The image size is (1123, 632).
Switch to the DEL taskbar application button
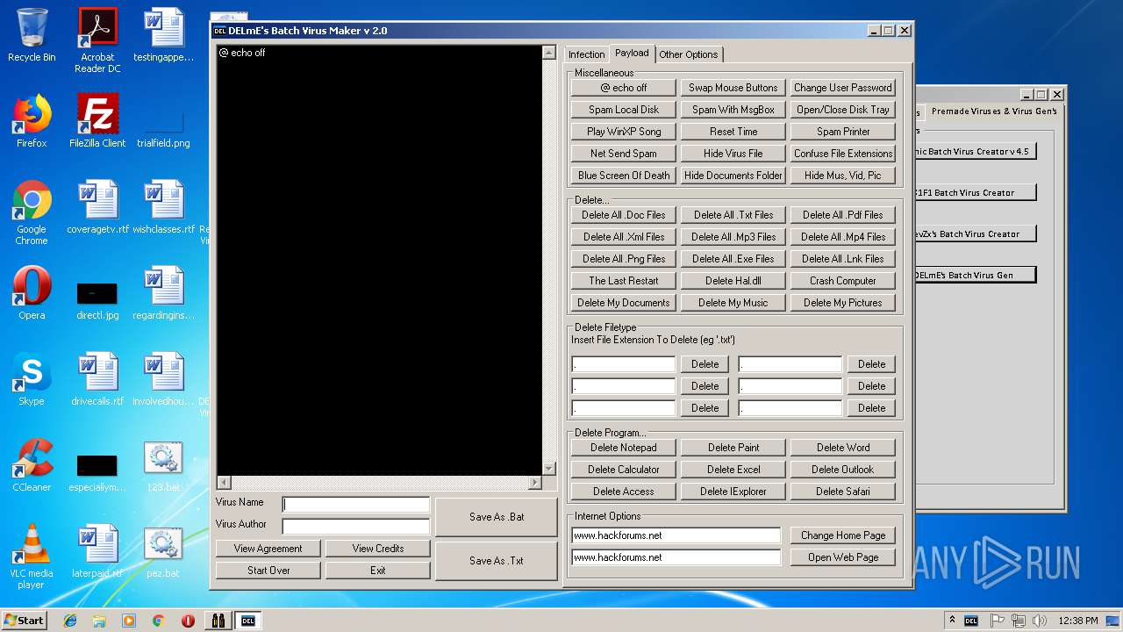[247, 621]
